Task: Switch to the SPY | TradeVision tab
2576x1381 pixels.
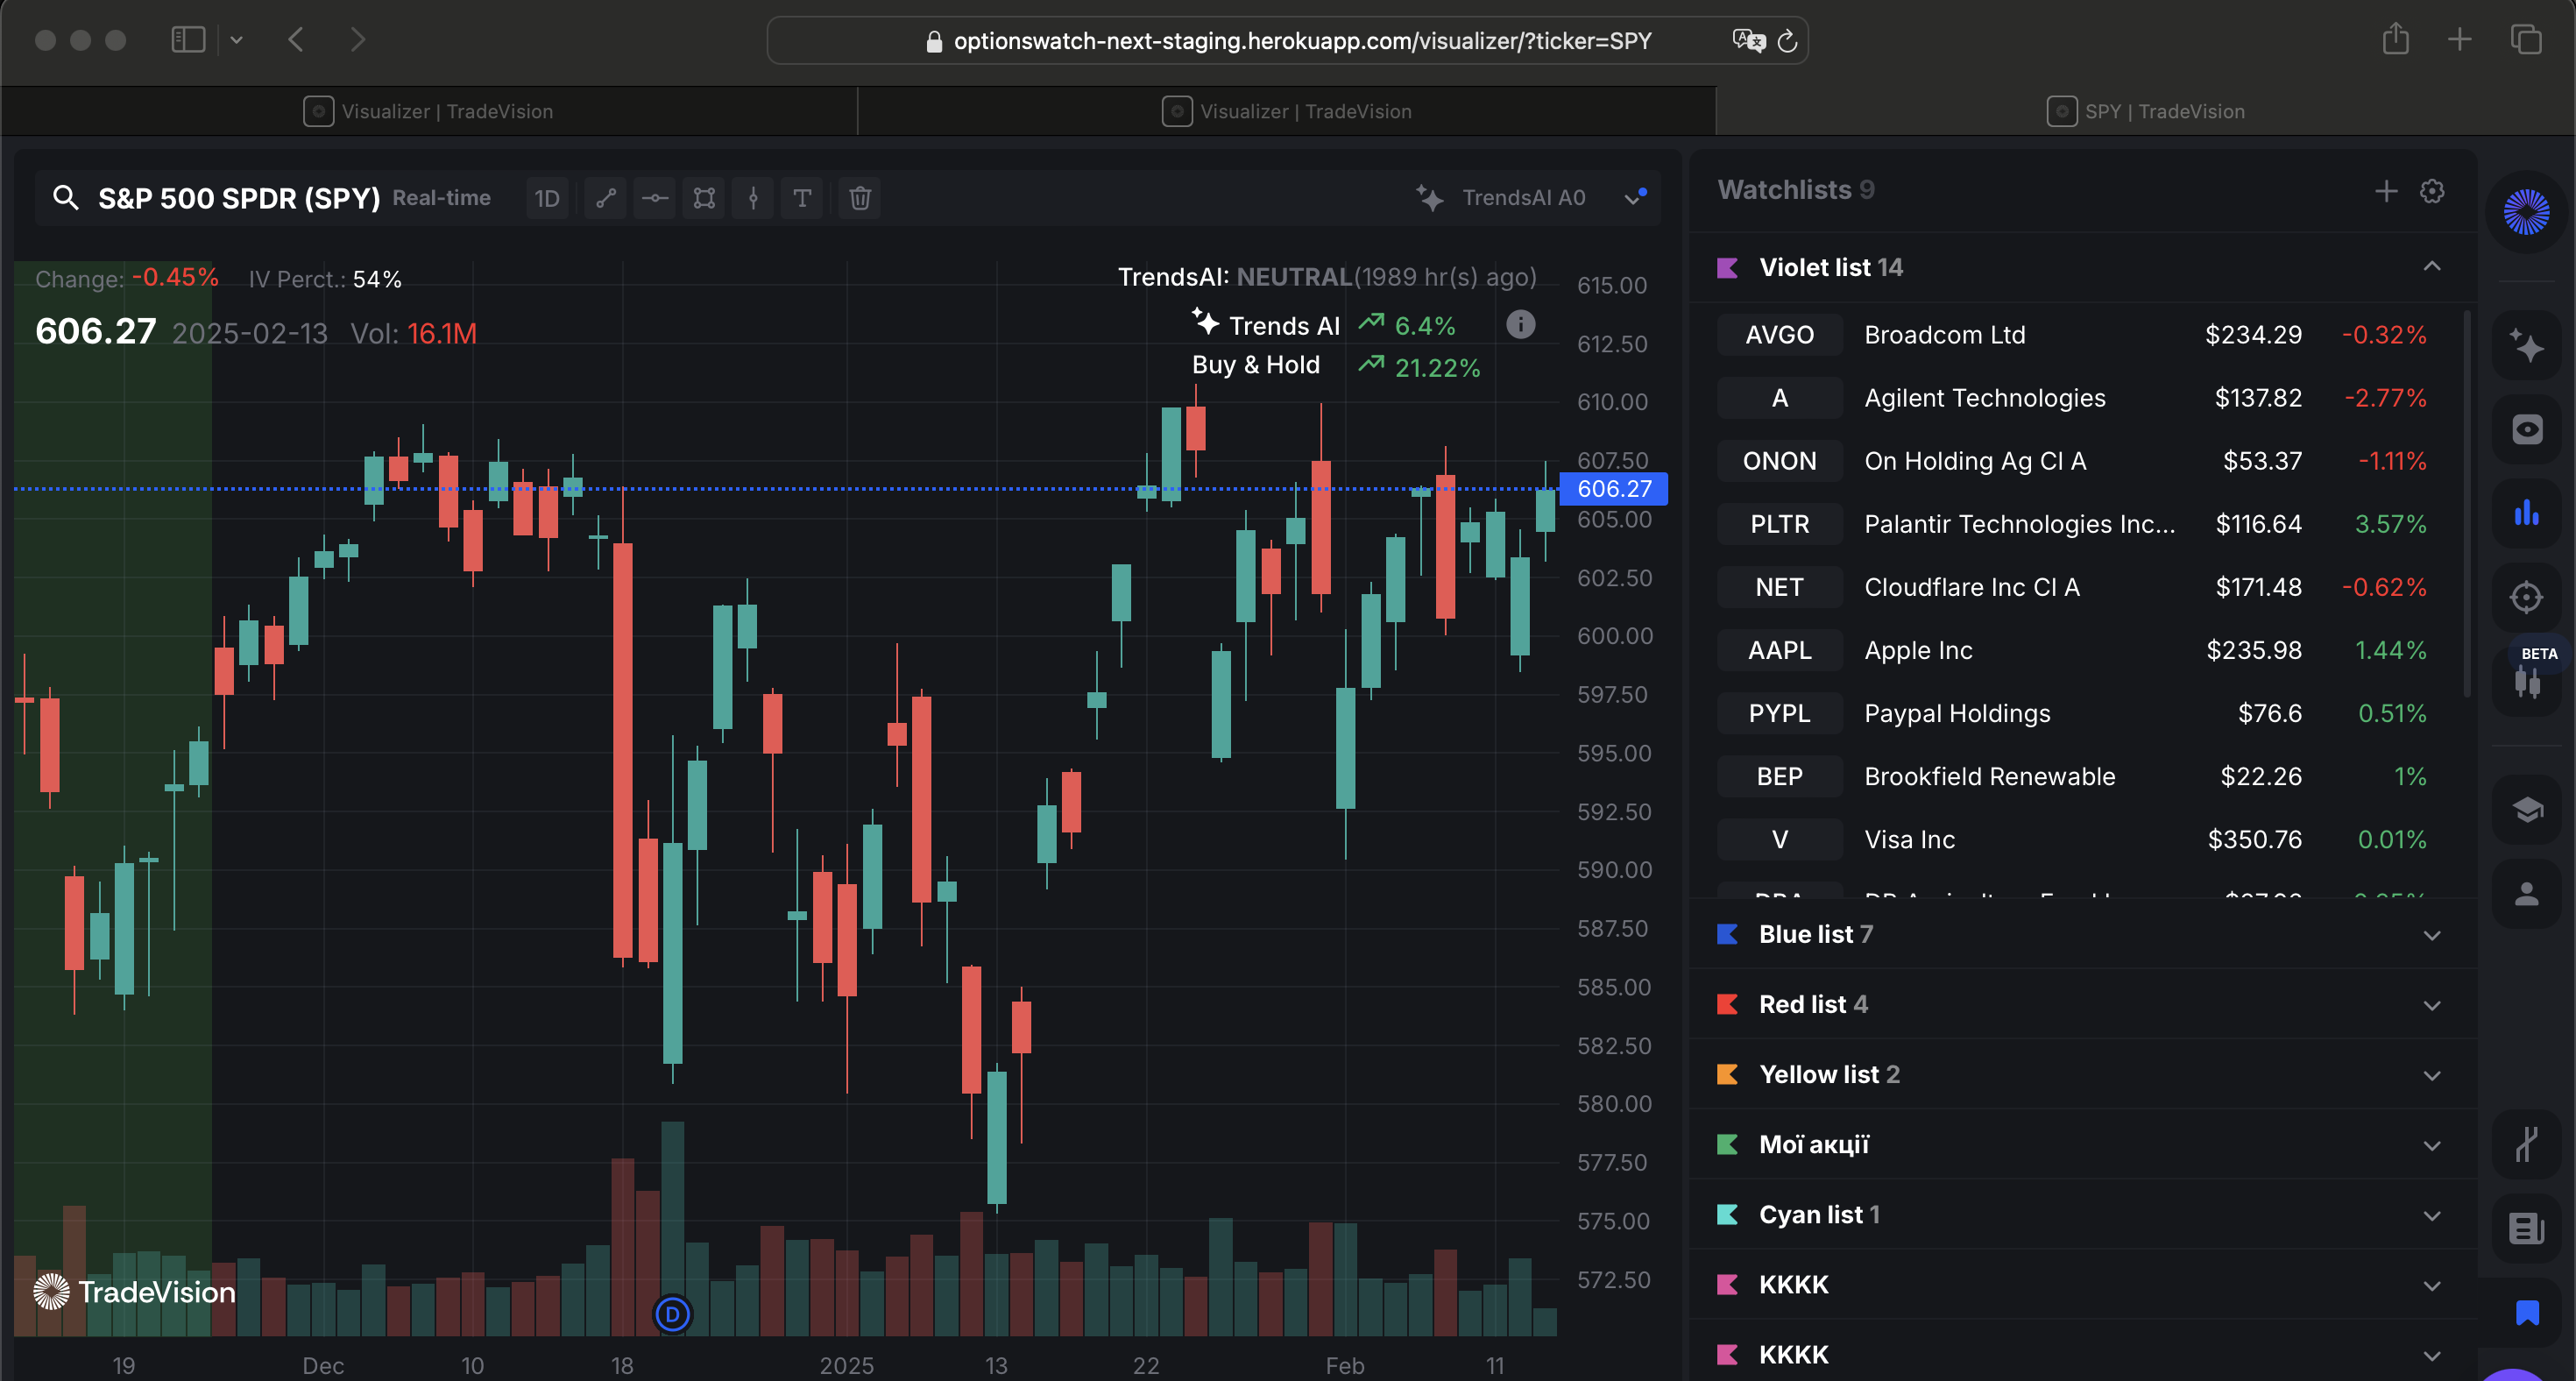Action: point(2145,111)
